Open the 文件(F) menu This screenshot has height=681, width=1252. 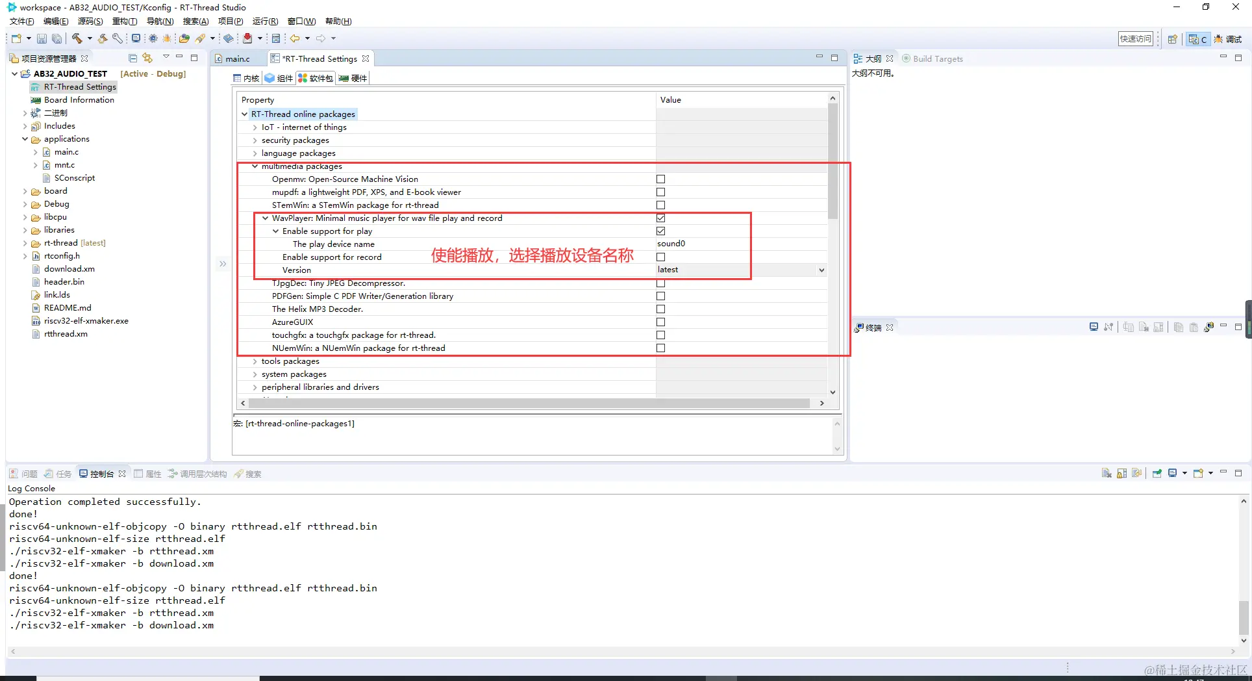coord(22,21)
